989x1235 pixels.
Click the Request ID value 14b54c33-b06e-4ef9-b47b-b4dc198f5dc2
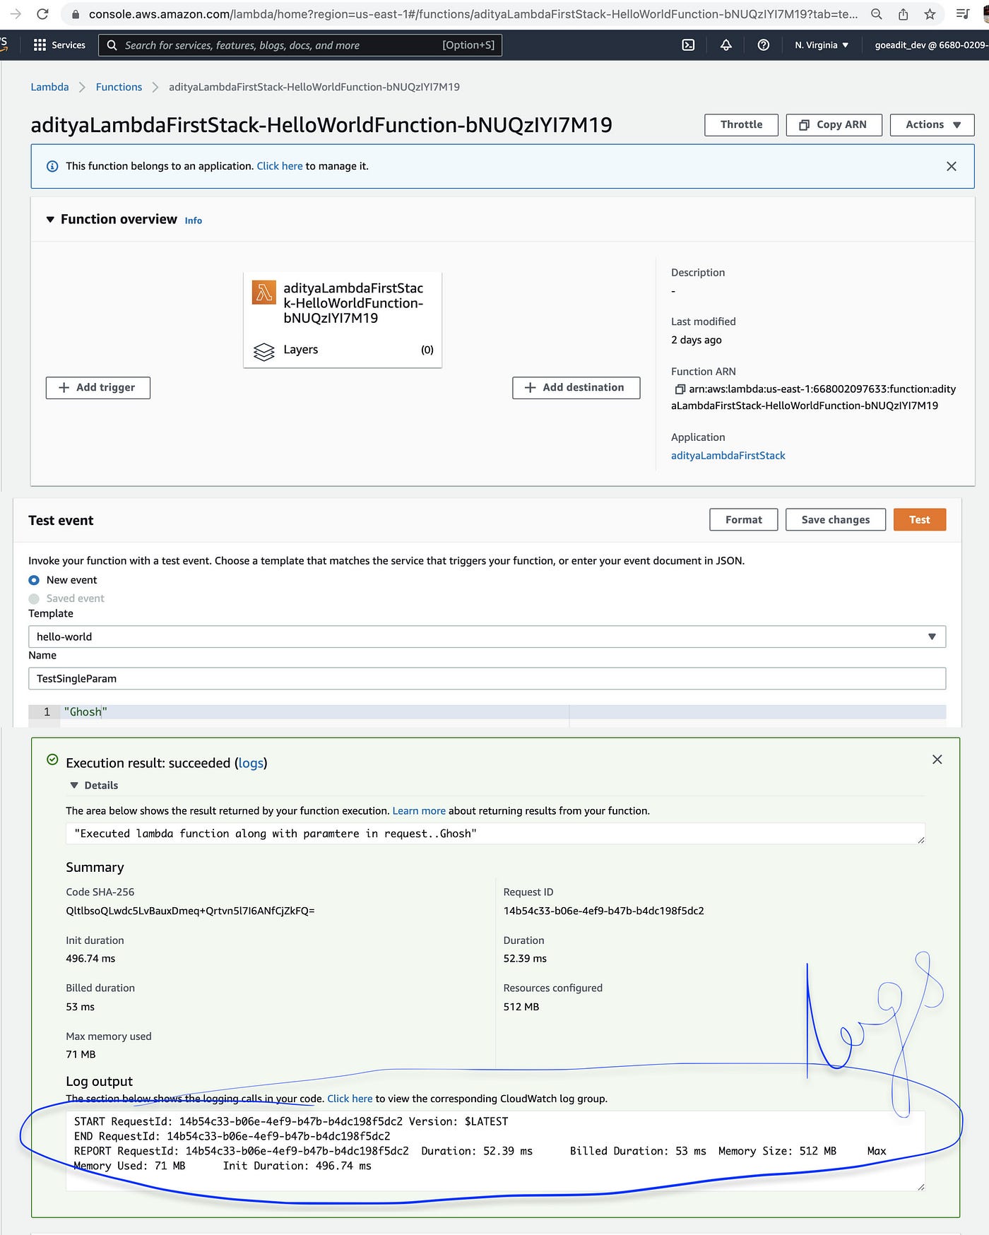point(603,911)
